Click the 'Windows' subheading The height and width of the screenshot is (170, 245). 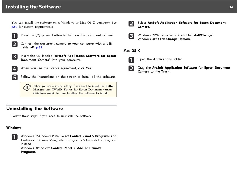pyautogui.click(x=14, y=127)
